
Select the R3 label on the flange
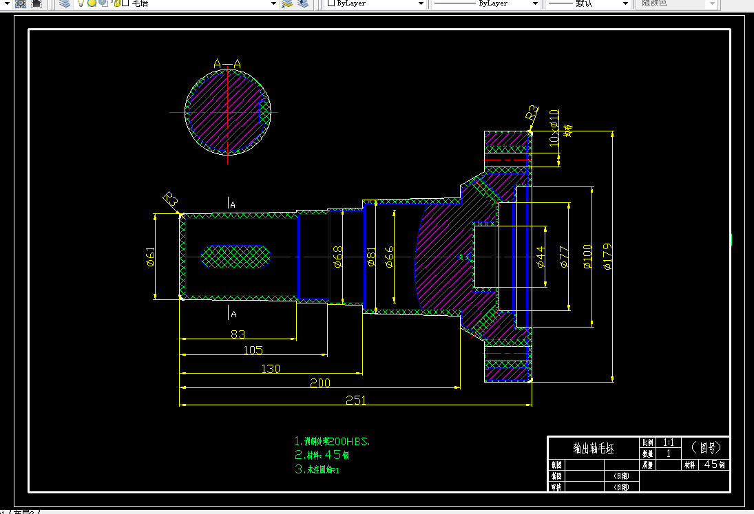[532, 113]
